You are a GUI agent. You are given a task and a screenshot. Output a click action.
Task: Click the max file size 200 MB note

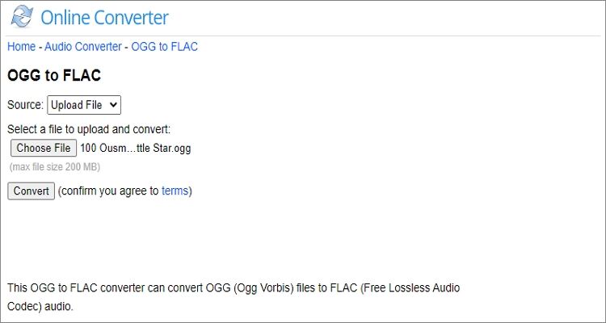(55, 167)
